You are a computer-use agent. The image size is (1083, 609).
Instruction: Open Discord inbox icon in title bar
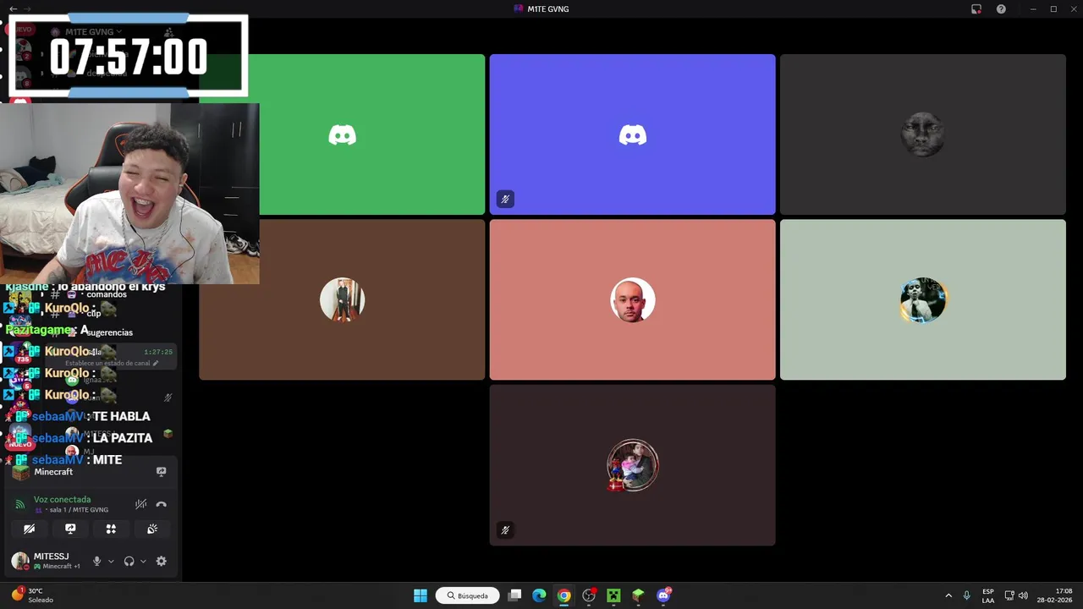click(976, 8)
